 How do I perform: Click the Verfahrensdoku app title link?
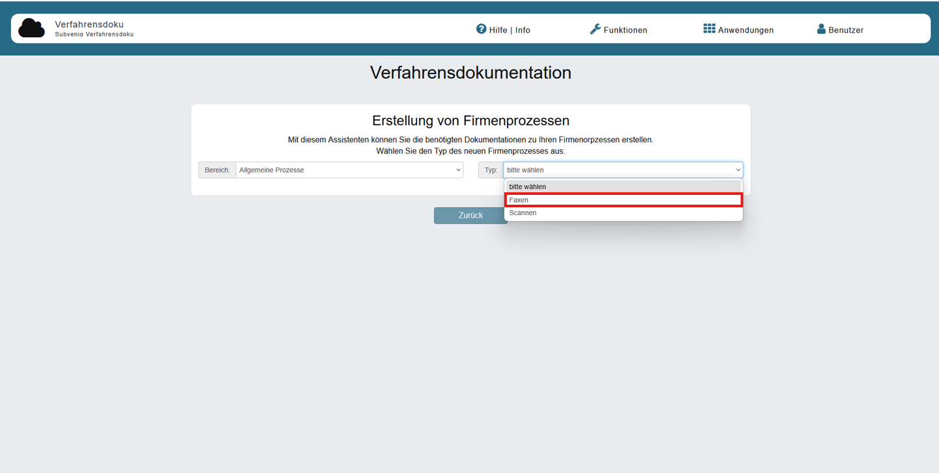pyautogui.click(x=89, y=25)
